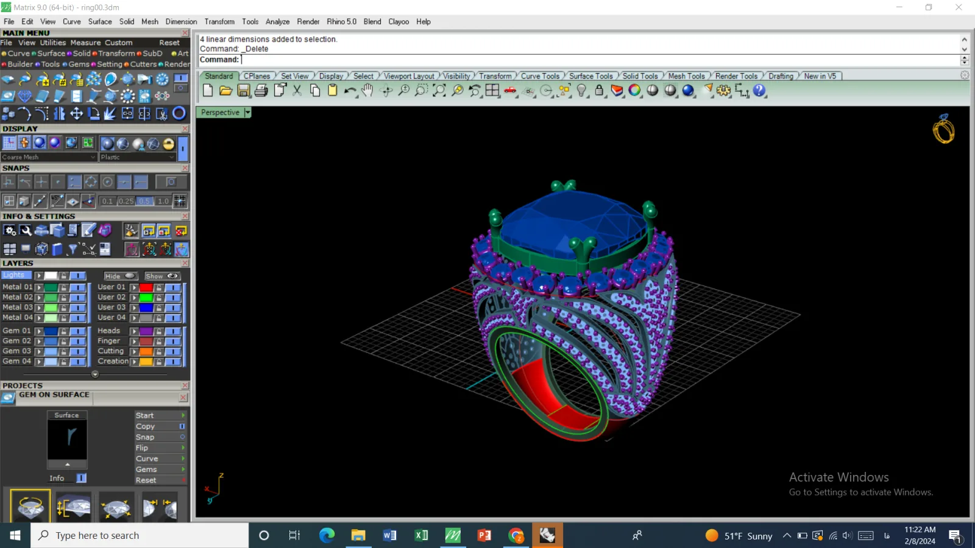The width and height of the screenshot is (975, 548).
Task: Expand the Cutting layer arrow
Action: pyautogui.click(x=134, y=351)
